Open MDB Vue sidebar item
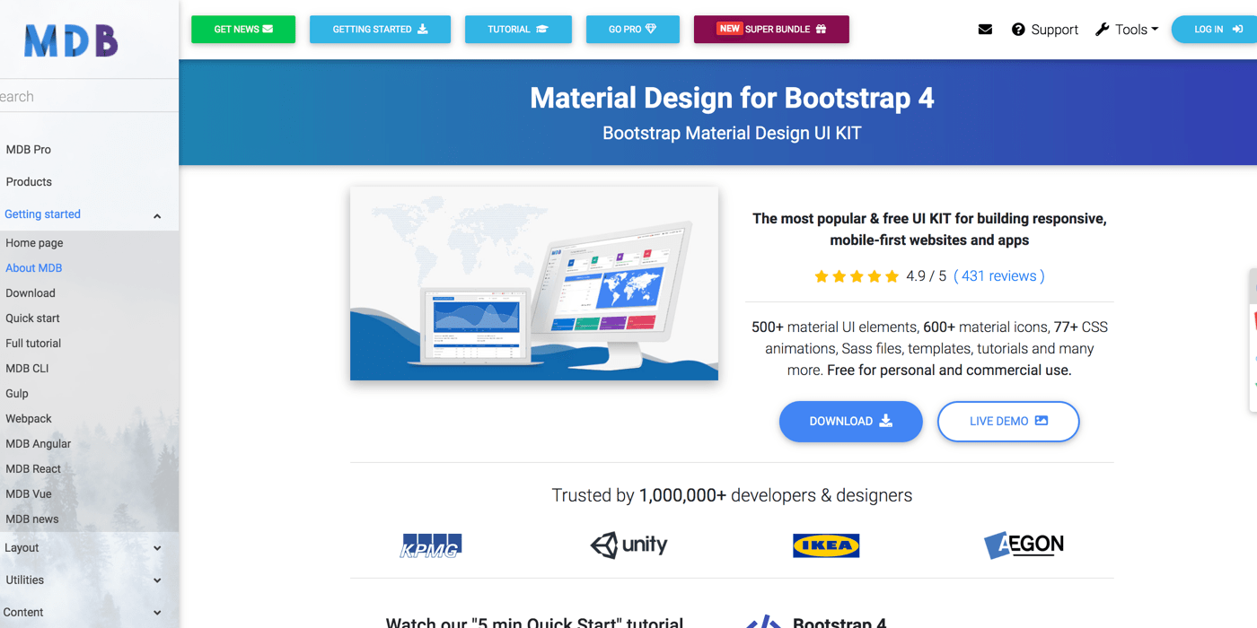Image resolution: width=1257 pixels, height=628 pixels. (29, 494)
